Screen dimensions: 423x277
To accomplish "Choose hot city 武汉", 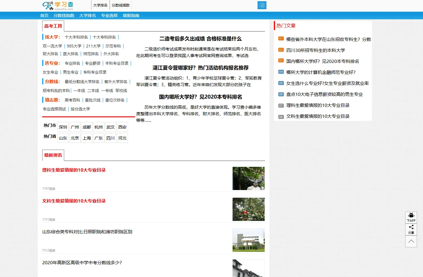I will pos(111,127).
